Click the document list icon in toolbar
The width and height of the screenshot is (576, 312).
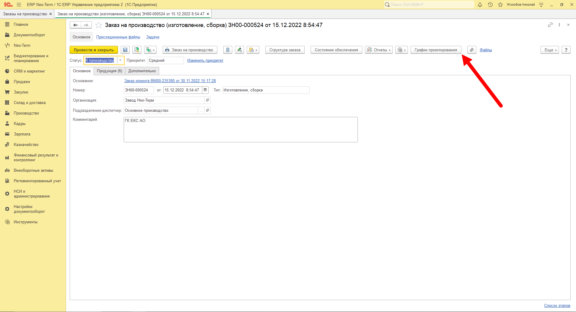coord(228,50)
